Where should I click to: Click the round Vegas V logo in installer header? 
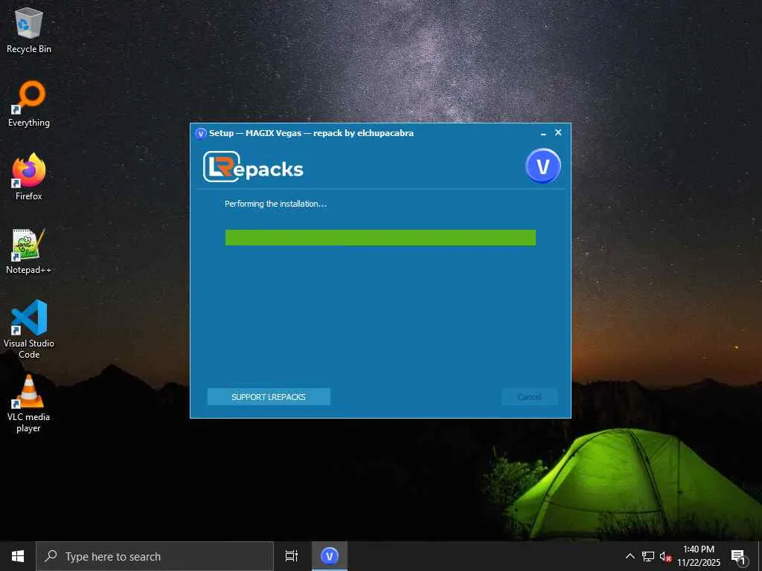click(x=542, y=166)
